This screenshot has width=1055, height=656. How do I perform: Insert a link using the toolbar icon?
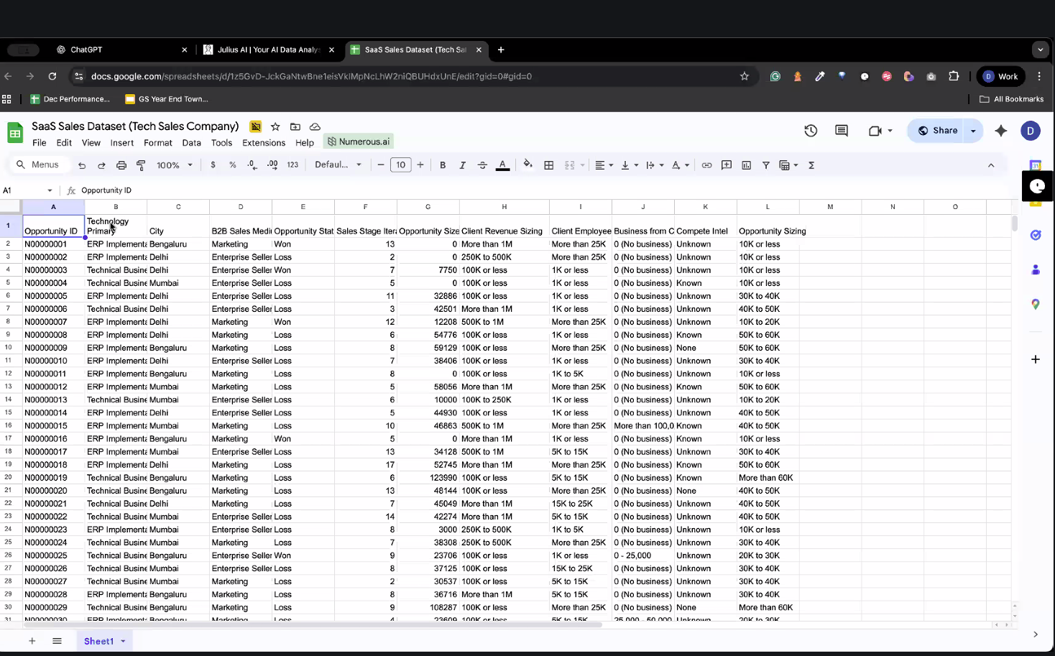point(706,165)
